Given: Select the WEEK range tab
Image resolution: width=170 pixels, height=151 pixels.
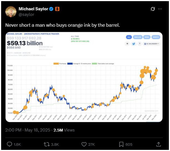Looking at the screenshot, I should 147,37.
